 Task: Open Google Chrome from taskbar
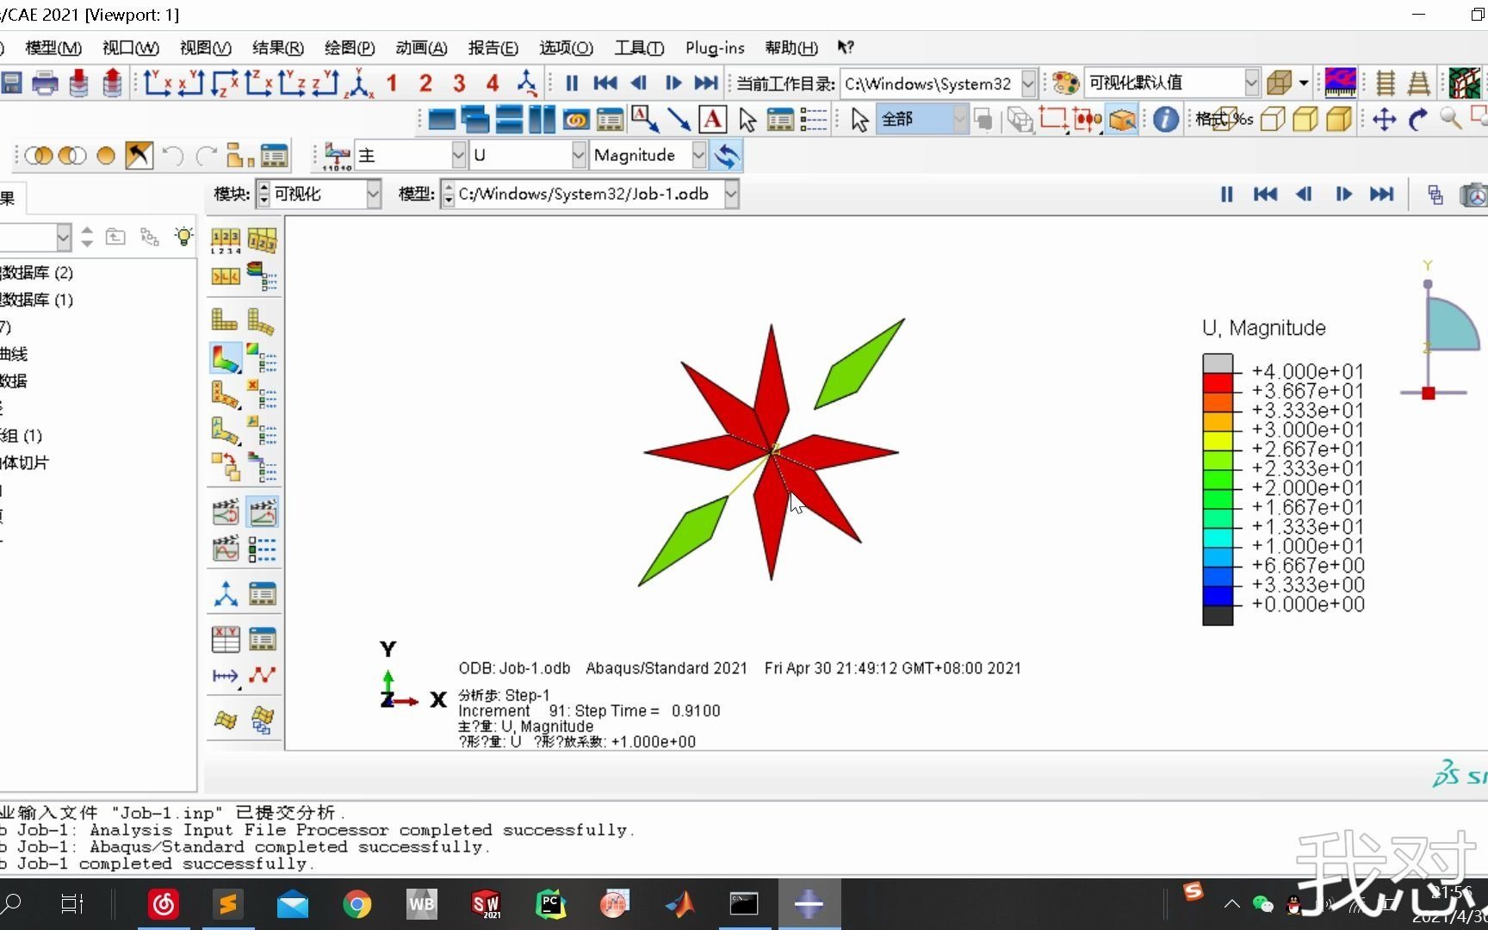[356, 904]
